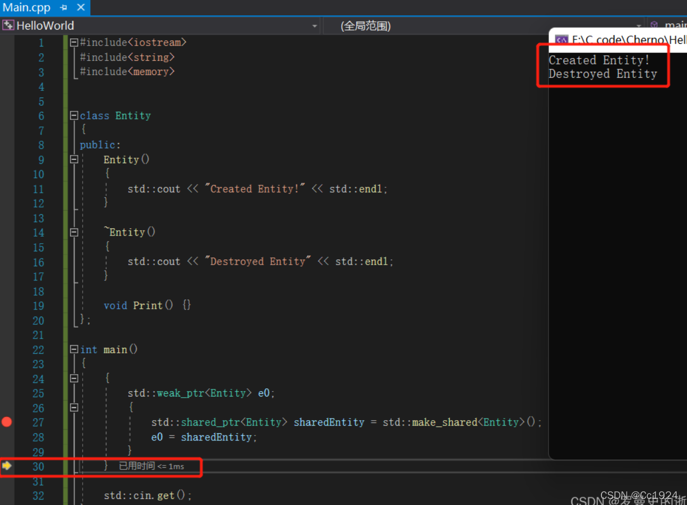Click the HelloWorld project icon in navigation bar

click(8, 26)
